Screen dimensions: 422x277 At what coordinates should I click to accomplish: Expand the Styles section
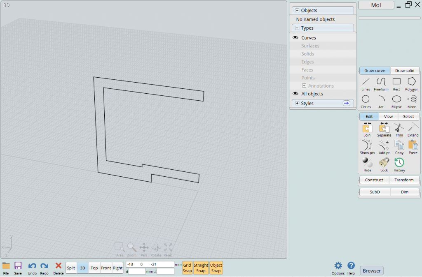pos(297,103)
